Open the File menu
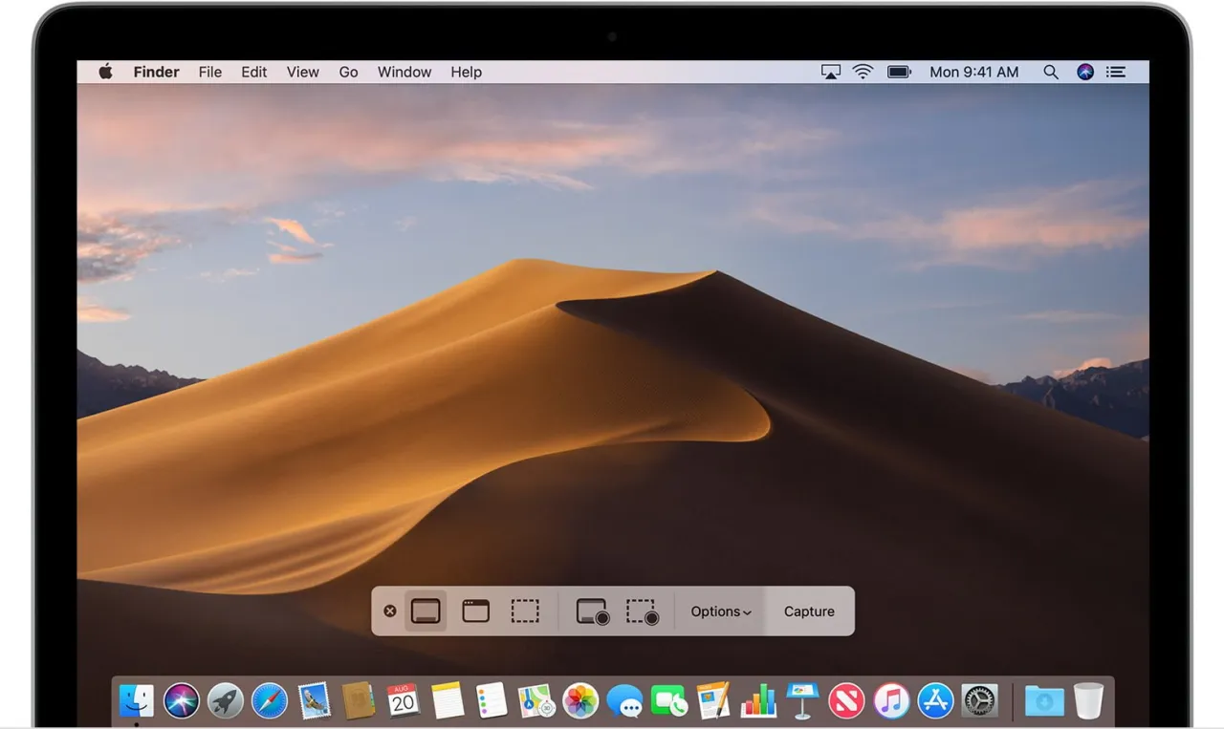This screenshot has height=729, width=1224. click(x=209, y=72)
